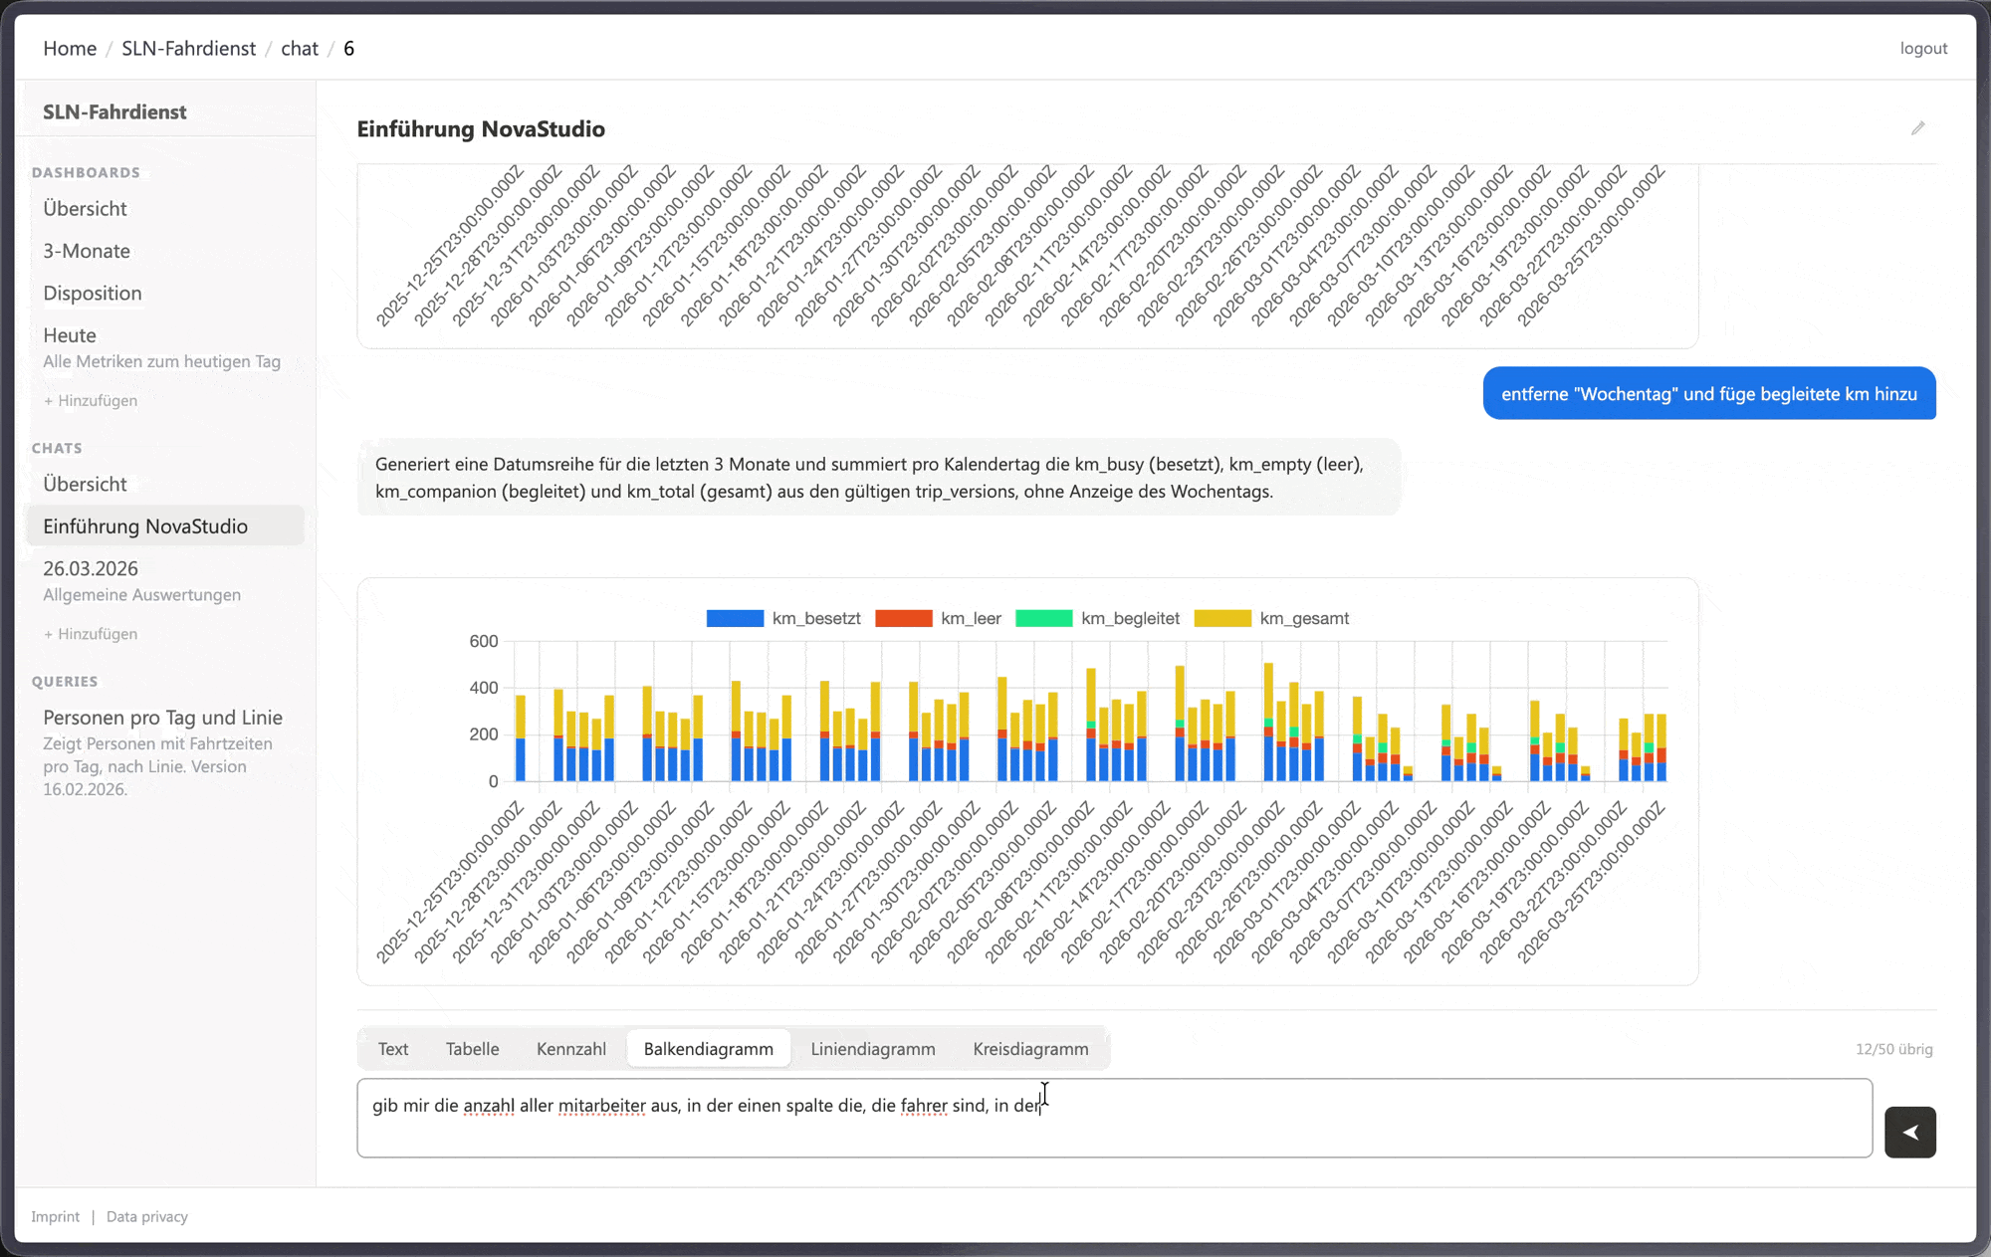
Task: Toggle km_besetzt legend color swatch
Action: pyautogui.click(x=735, y=618)
